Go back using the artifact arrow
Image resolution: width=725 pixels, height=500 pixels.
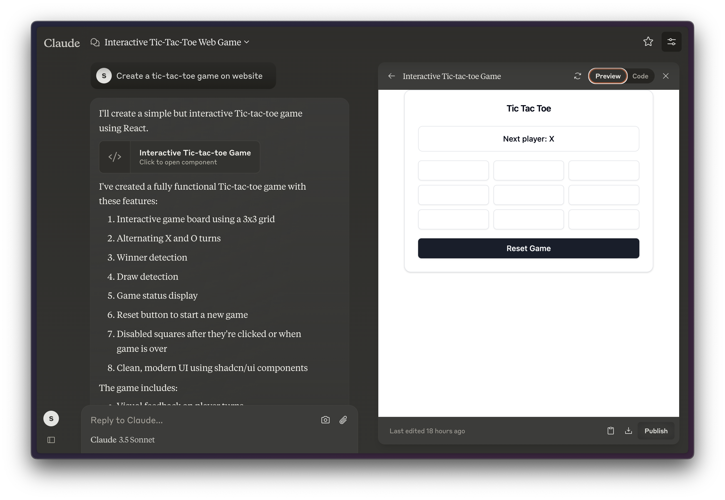click(x=391, y=76)
